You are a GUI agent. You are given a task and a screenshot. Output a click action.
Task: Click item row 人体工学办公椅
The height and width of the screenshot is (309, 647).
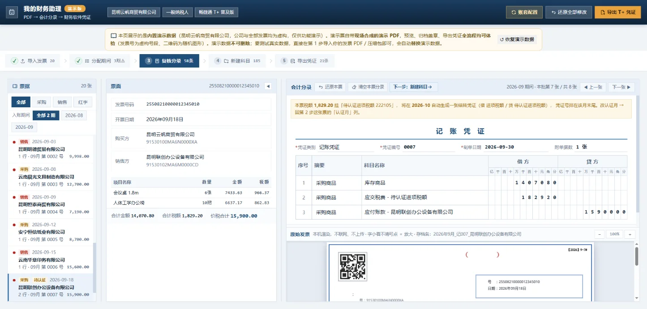click(191, 203)
